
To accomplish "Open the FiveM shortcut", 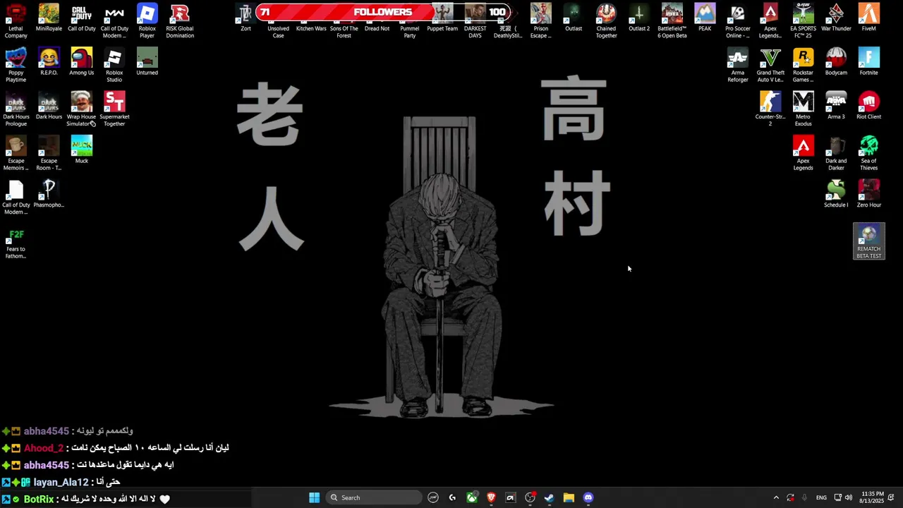I will tap(868, 18).
